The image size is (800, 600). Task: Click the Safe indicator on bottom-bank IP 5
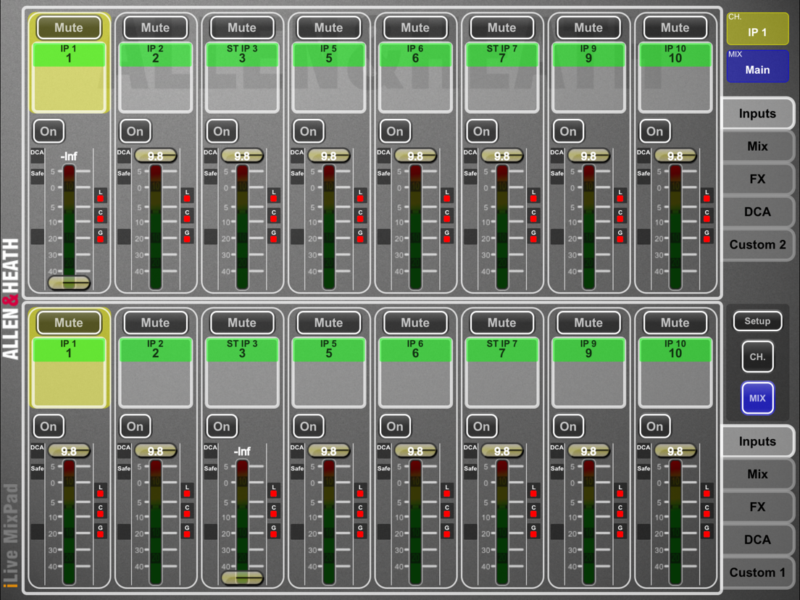[x=297, y=471]
